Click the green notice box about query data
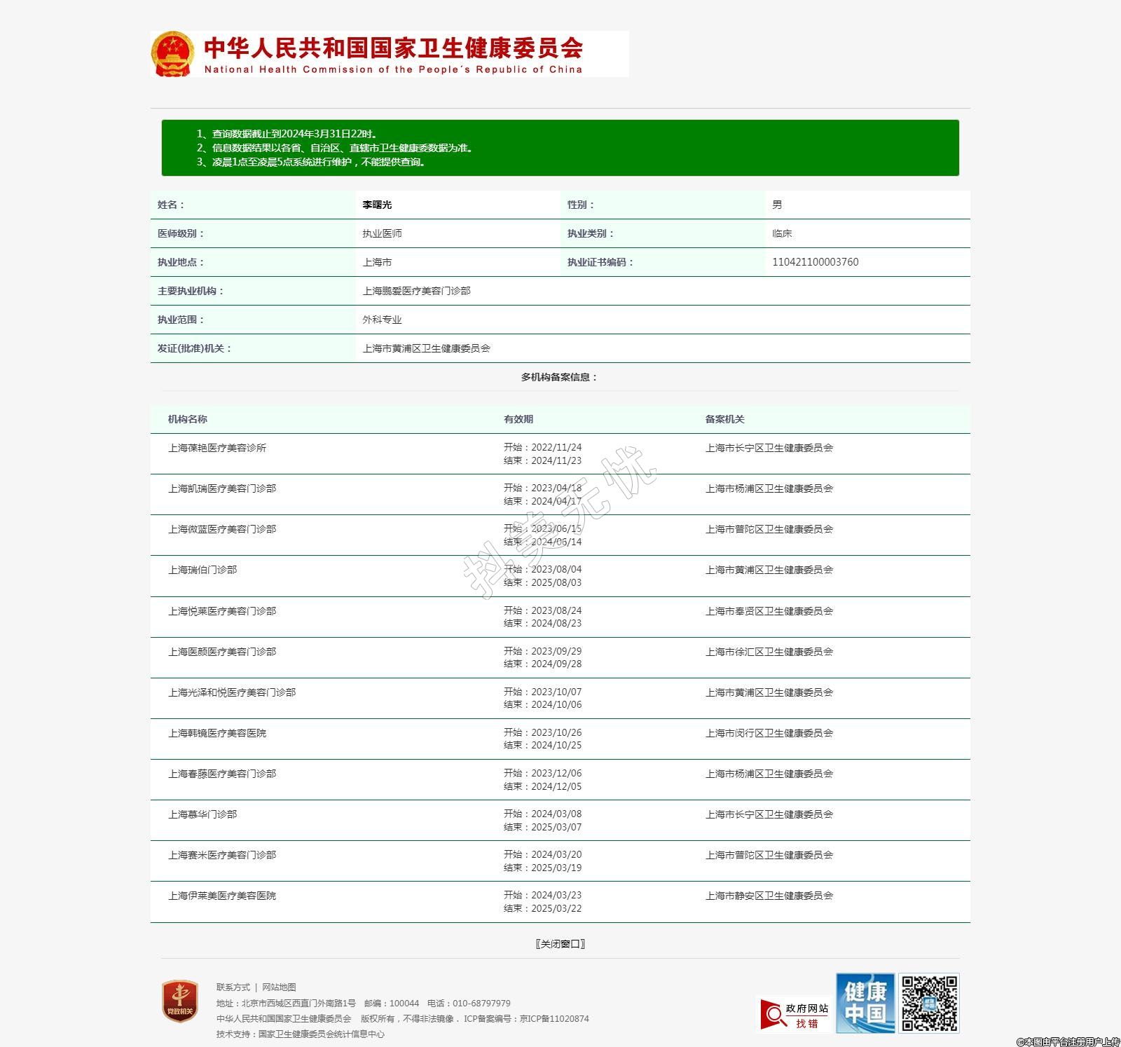 (560, 148)
